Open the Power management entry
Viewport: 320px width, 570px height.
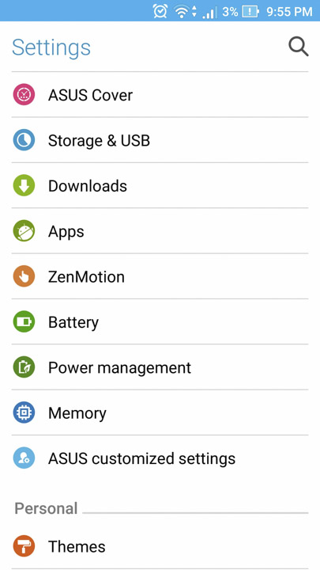coord(160,367)
